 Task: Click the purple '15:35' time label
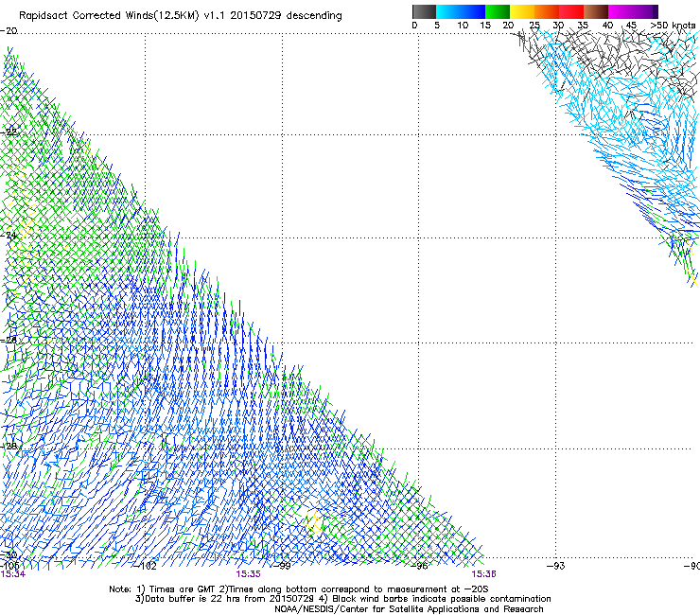(x=248, y=574)
